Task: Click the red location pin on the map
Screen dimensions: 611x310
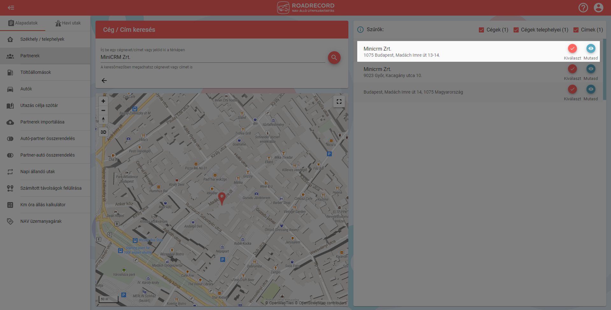Action: [x=222, y=198]
